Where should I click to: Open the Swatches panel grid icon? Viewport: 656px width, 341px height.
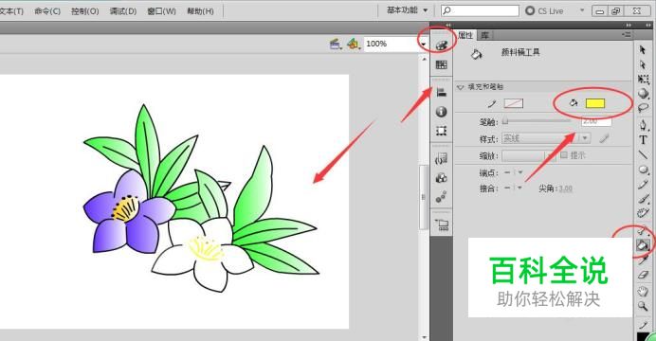(441, 64)
